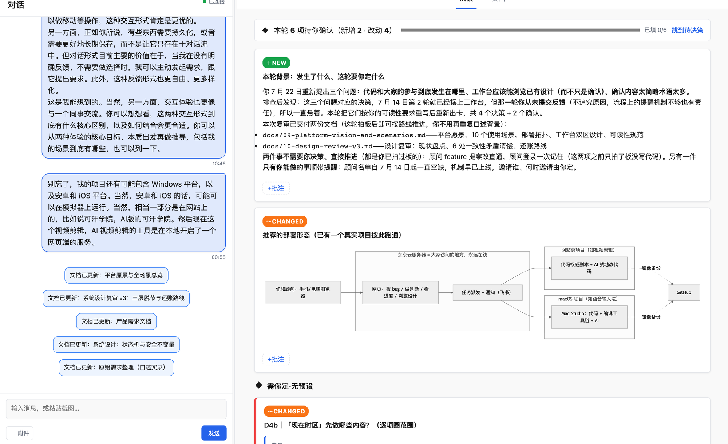This screenshot has width=728, height=444.
Task: Select the 代码权威副本 + AI 就地改代码 node
Action: tap(589, 268)
